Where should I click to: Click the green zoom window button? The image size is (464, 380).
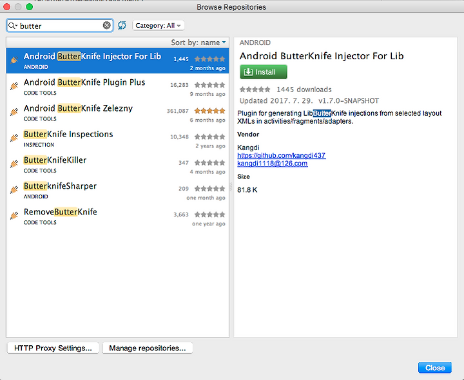coord(29,6)
